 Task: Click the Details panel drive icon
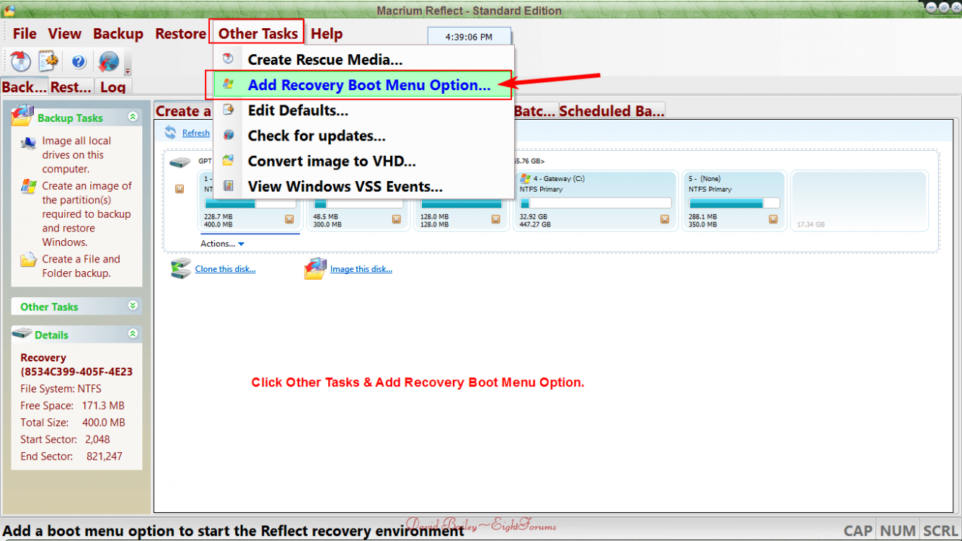pyautogui.click(x=22, y=333)
